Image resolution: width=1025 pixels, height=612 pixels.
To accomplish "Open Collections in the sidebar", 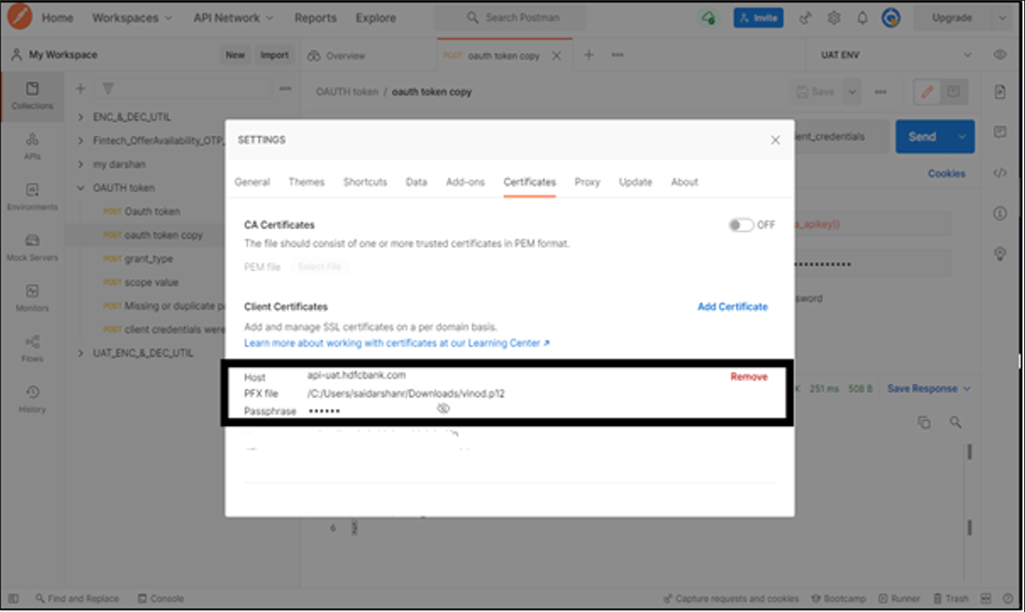I will pyautogui.click(x=32, y=95).
